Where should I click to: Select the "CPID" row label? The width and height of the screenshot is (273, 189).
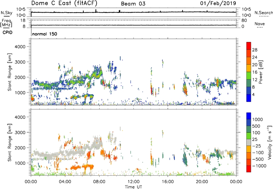click(x=8, y=32)
